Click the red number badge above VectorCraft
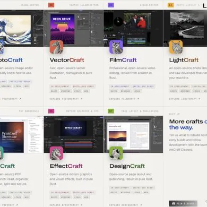207x207 pixels. tap(51, 5)
